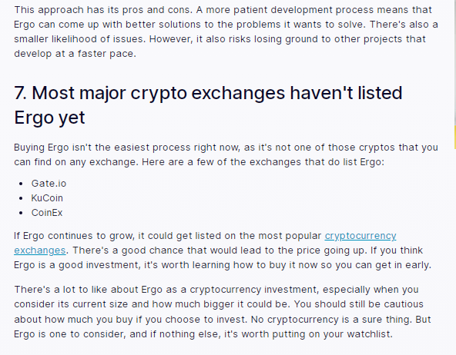
Task: Click the text "develop at a faster pace."
Action: pyautogui.click(x=75, y=54)
